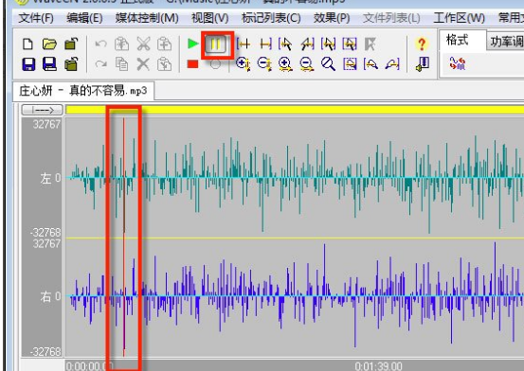
Task: Save the file with the single floppy disk icon
Action: tap(28, 64)
